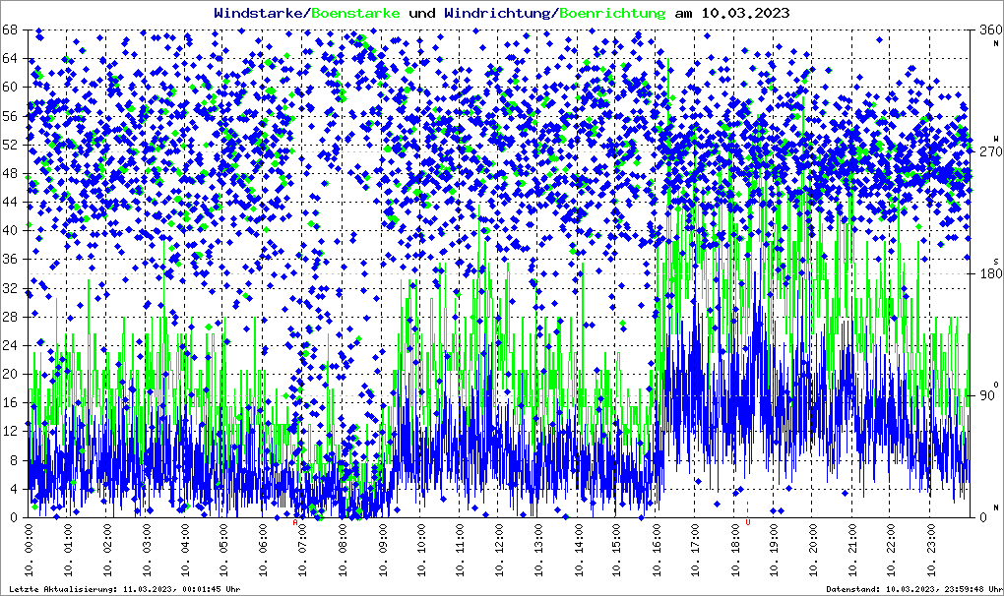Click the 90 degree direction axis label
Viewport: 1004px width, 596px height.
(x=986, y=395)
